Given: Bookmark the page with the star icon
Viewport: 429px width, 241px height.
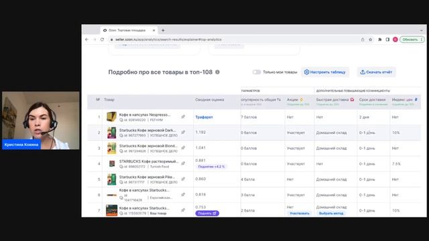Looking at the screenshot, I should pyautogui.click(x=371, y=39).
